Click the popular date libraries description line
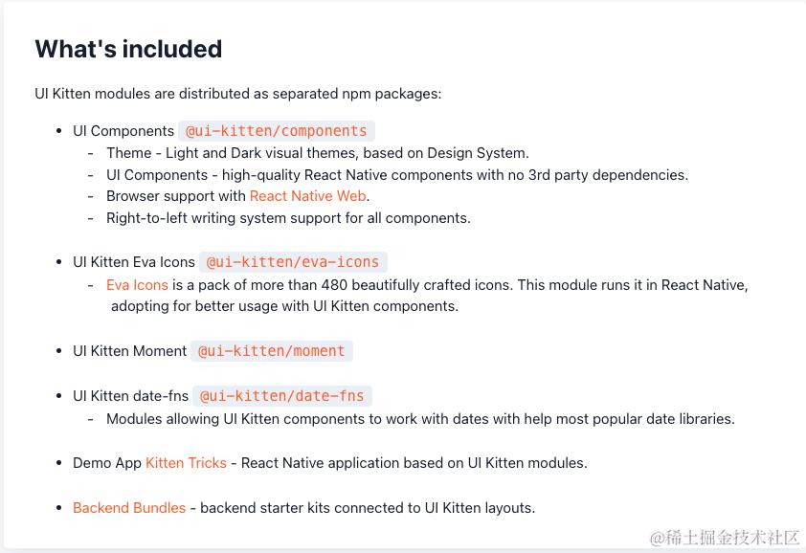Screen dimensions: 806x553 (x=420, y=419)
